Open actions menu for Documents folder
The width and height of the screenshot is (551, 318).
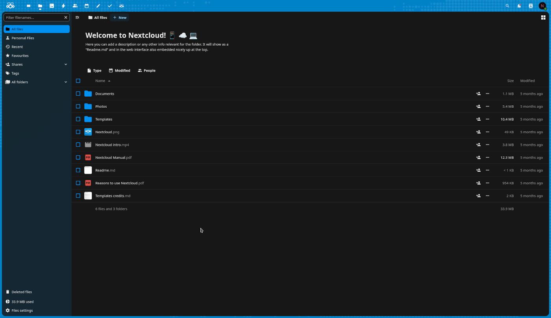pyautogui.click(x=487, y=94)
